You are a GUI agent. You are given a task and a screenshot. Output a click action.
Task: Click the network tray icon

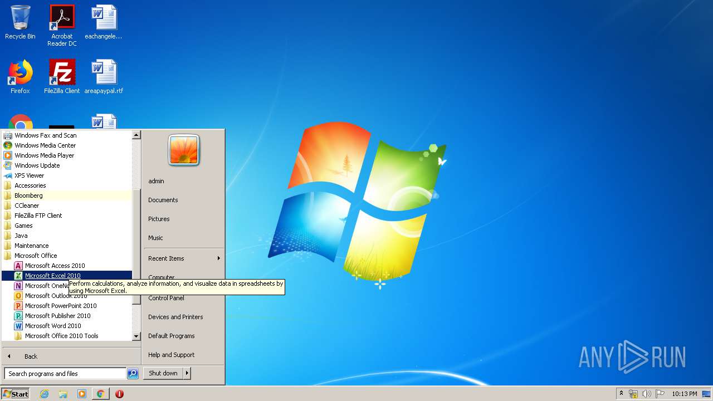coord(633,394)
